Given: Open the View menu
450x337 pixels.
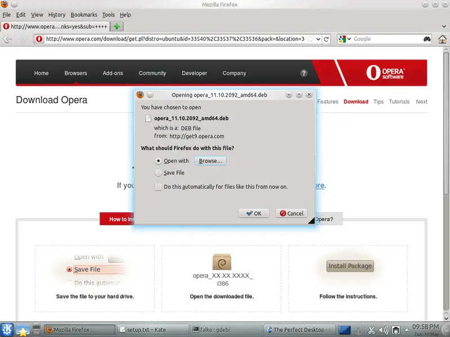Looking at the screenshot, I should coord(37,15).
